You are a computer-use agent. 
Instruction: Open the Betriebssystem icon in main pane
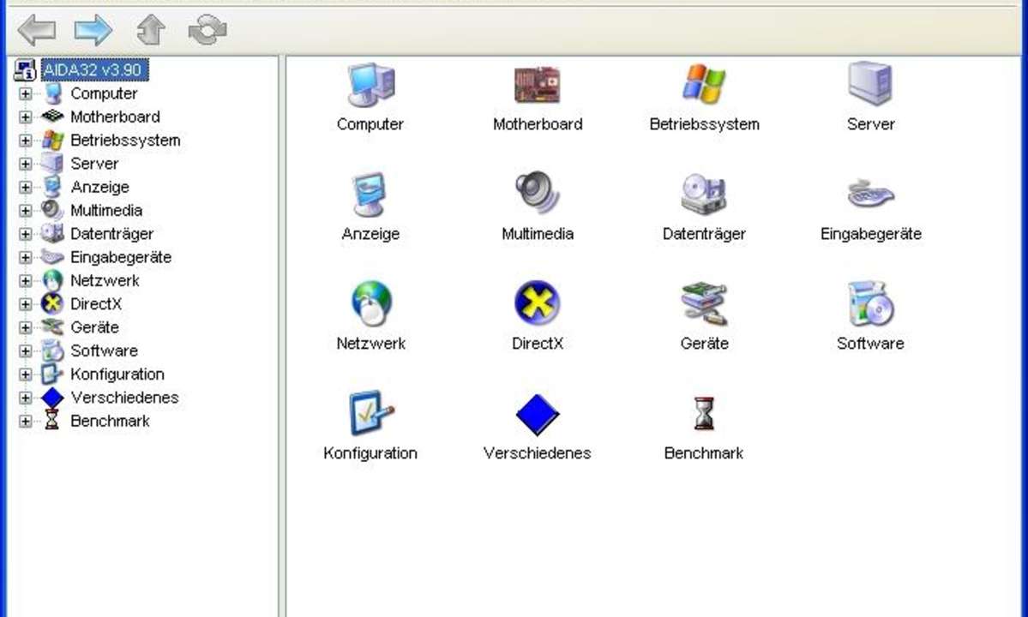704,85
